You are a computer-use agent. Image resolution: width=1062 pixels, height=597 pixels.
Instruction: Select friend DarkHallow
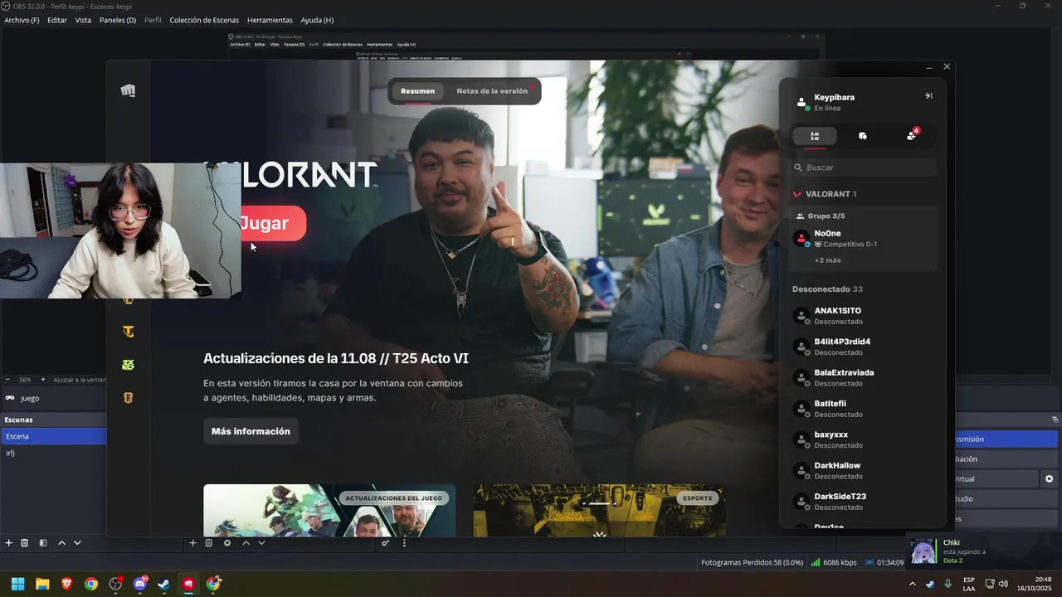click(x=863, y=470)
